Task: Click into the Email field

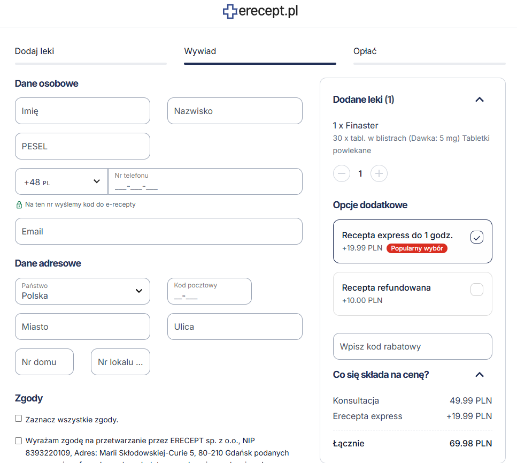Action: click(x=159, y=231)
